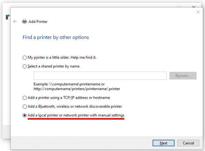
Task: Click the shared printer name text box
Action: coord(100,75)
